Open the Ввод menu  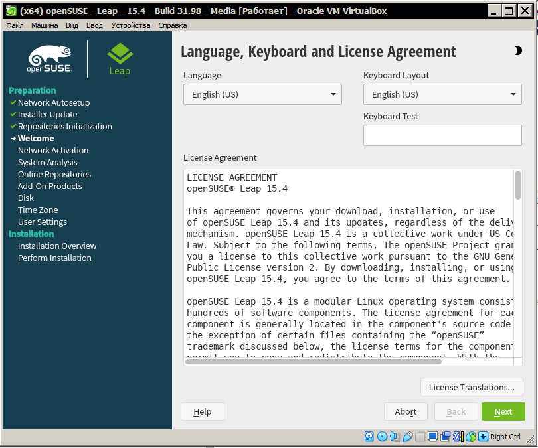tap(94, 25)
